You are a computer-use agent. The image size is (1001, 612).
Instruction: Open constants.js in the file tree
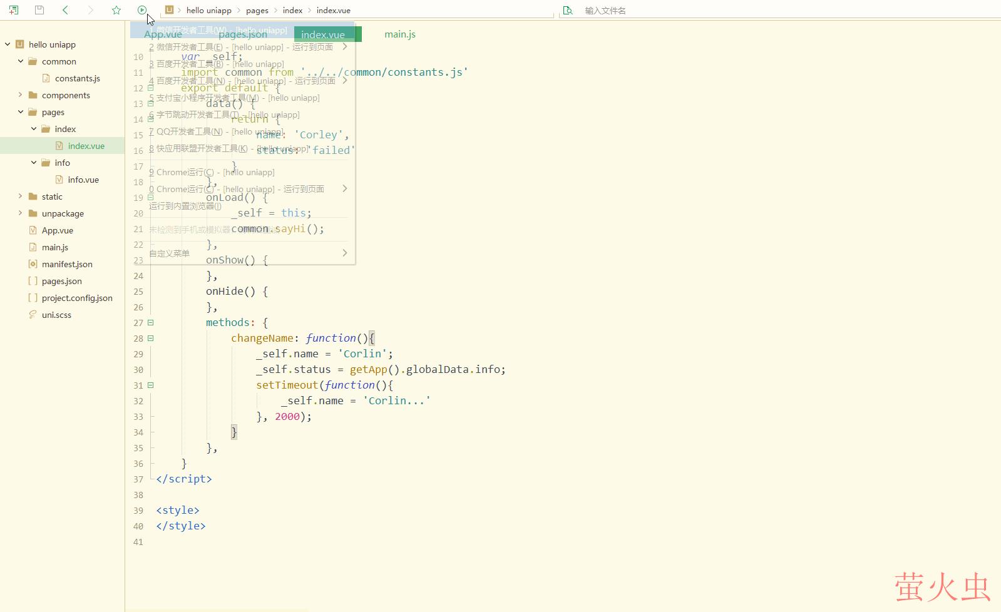point(77,78)
